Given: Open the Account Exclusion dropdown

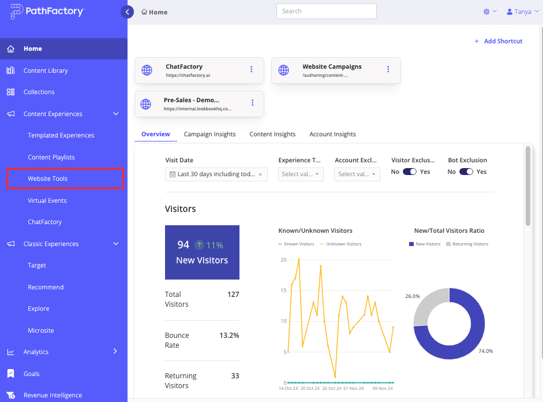Looking at the screenshot, I should click(357, 174).
